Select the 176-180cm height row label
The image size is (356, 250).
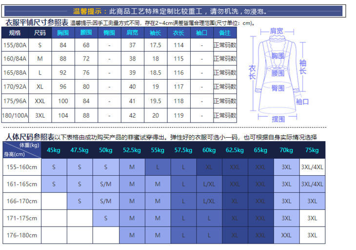point(22,235)
